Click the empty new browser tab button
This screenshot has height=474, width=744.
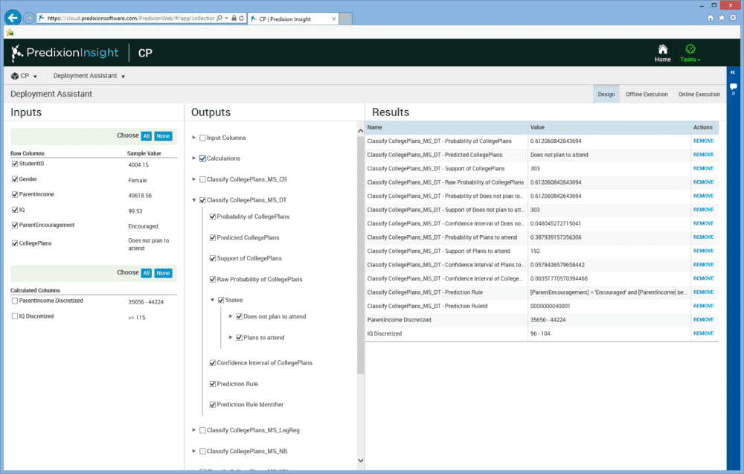click(x=346, y=19)
